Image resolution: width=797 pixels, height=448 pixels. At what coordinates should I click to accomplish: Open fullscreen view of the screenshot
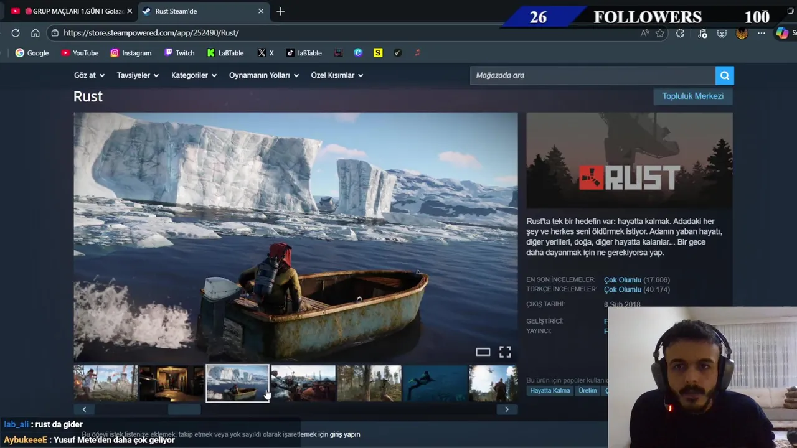click(505, 352)
